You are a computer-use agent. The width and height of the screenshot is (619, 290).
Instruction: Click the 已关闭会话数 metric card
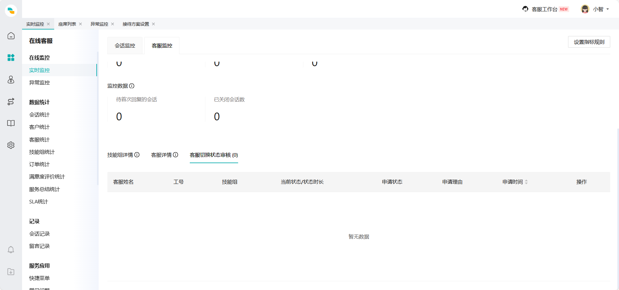point(254,109)
